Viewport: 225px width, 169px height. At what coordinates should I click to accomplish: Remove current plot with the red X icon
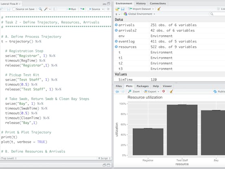[x=163, y=91]
